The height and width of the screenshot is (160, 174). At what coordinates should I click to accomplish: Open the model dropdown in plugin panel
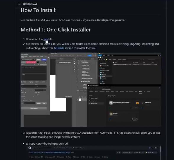(x=29, y=60)
